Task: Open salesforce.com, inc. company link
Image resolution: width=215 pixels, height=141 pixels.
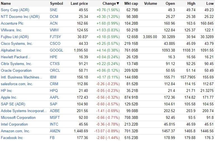Action: (17, 84)
